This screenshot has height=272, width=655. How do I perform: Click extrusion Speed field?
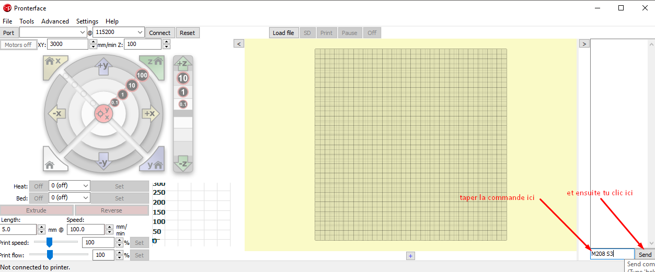tap(86, 229)
